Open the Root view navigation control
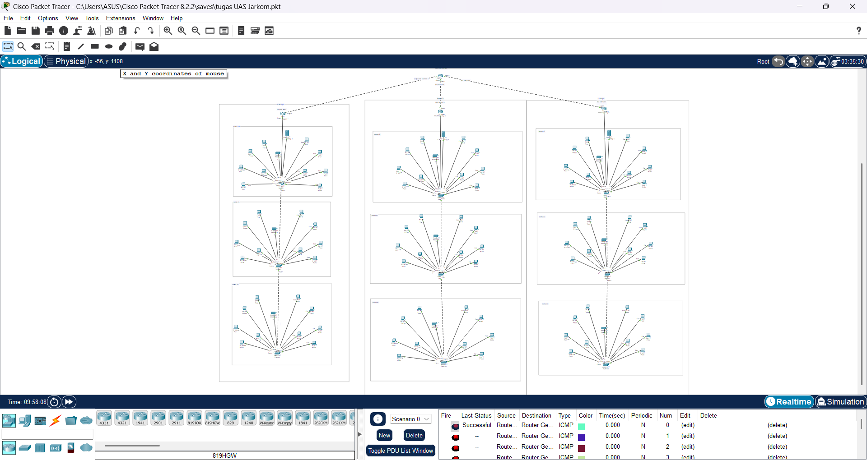Screen dimensions: 867x460 763,61
